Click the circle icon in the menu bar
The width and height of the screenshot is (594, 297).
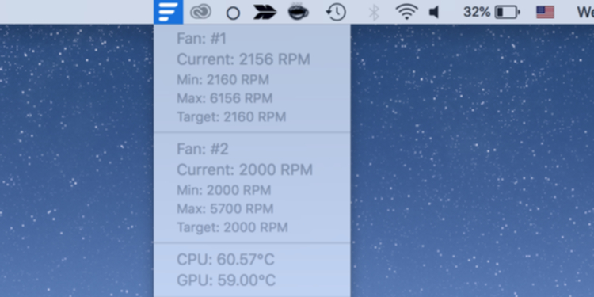pyautogui.click(x=233, y=13)
